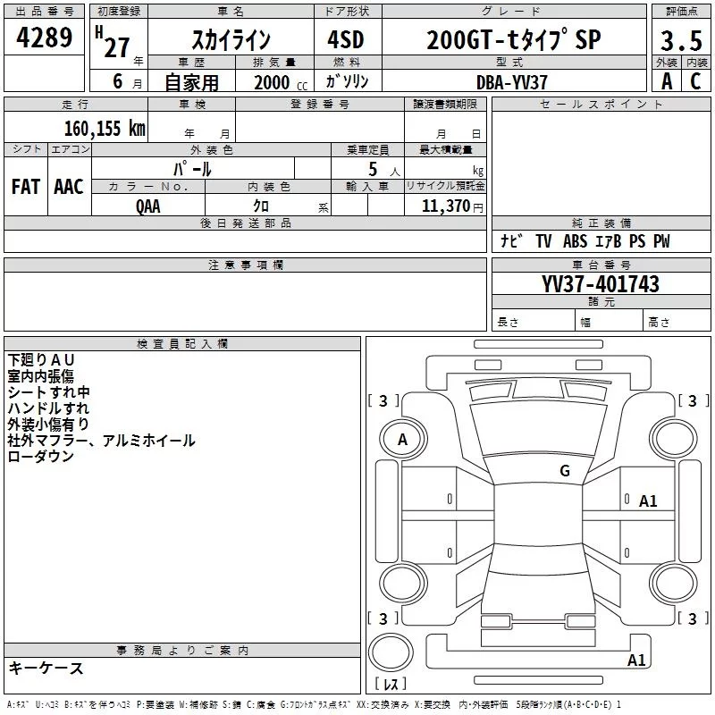Image resolution: width=715 pixels, height=715 pixels.
Task: Click the A1 mark on the right door
Action: [648, 501]
